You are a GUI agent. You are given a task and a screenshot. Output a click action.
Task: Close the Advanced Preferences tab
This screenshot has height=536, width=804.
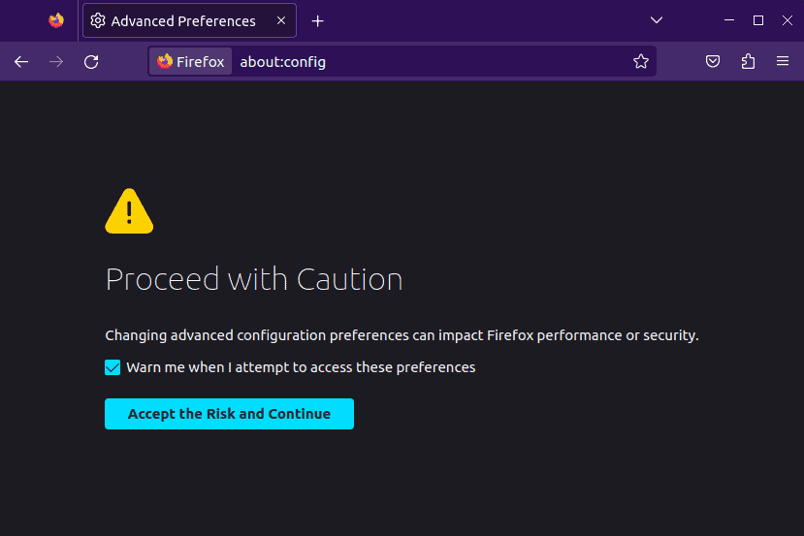pyautogui.click(x=281, y=20)
